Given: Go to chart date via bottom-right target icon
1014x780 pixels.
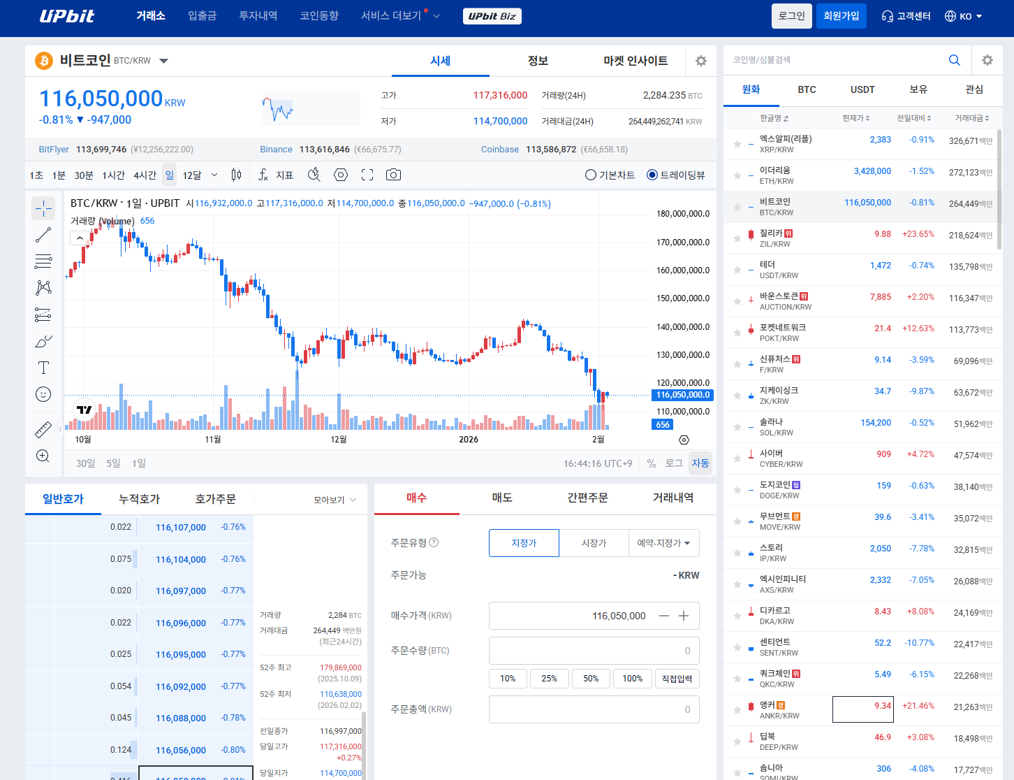Looking at the screenshot, I should (x=684, y=440).
